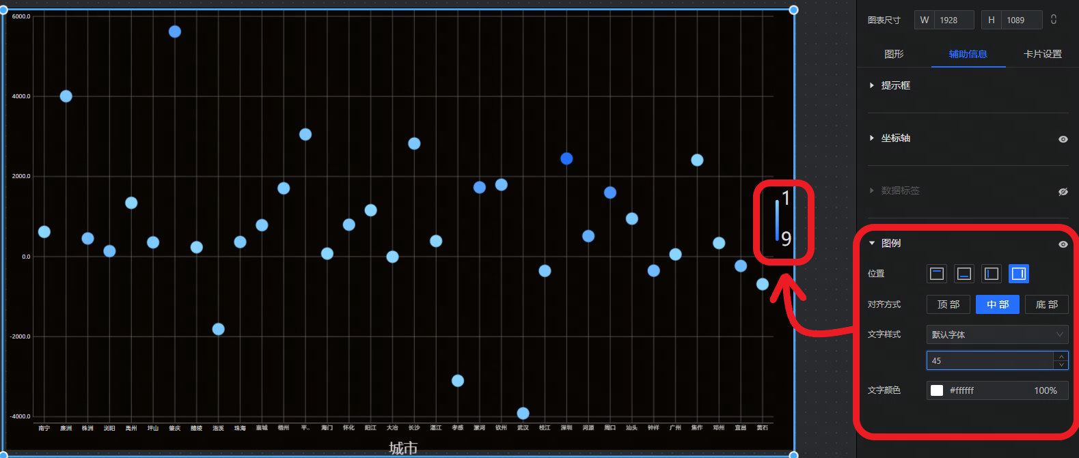
Task: Switch to the 卡片设置 tab
Action: coord(1042,54)
